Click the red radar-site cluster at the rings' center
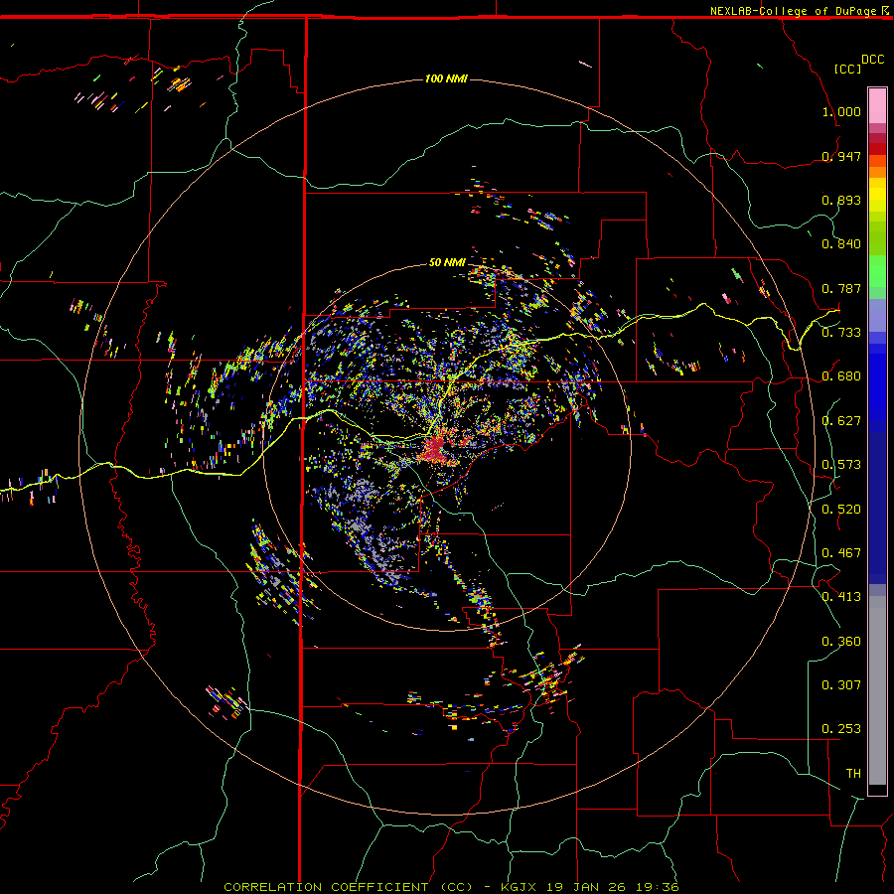 click(435, 449)
